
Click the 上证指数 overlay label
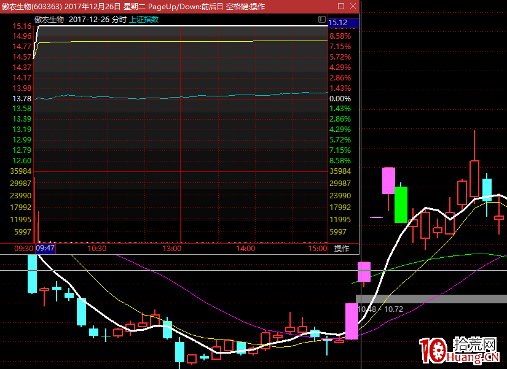[144, 20]
